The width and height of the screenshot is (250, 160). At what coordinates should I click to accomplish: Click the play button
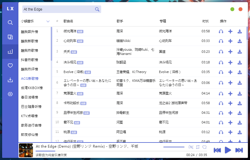pos(228,150)
